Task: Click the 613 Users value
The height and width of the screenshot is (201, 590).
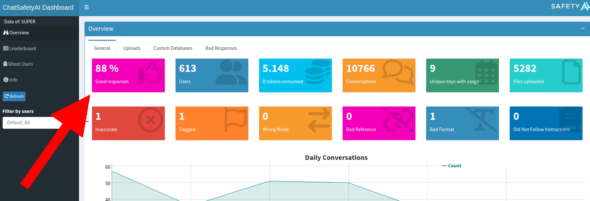Action: coord(188,68)
